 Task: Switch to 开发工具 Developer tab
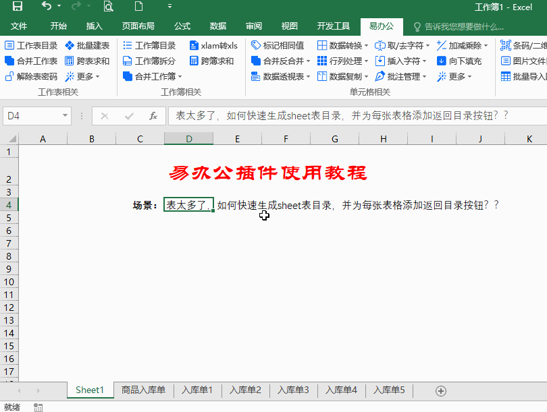pyautogui.click(x=334, y=26)
